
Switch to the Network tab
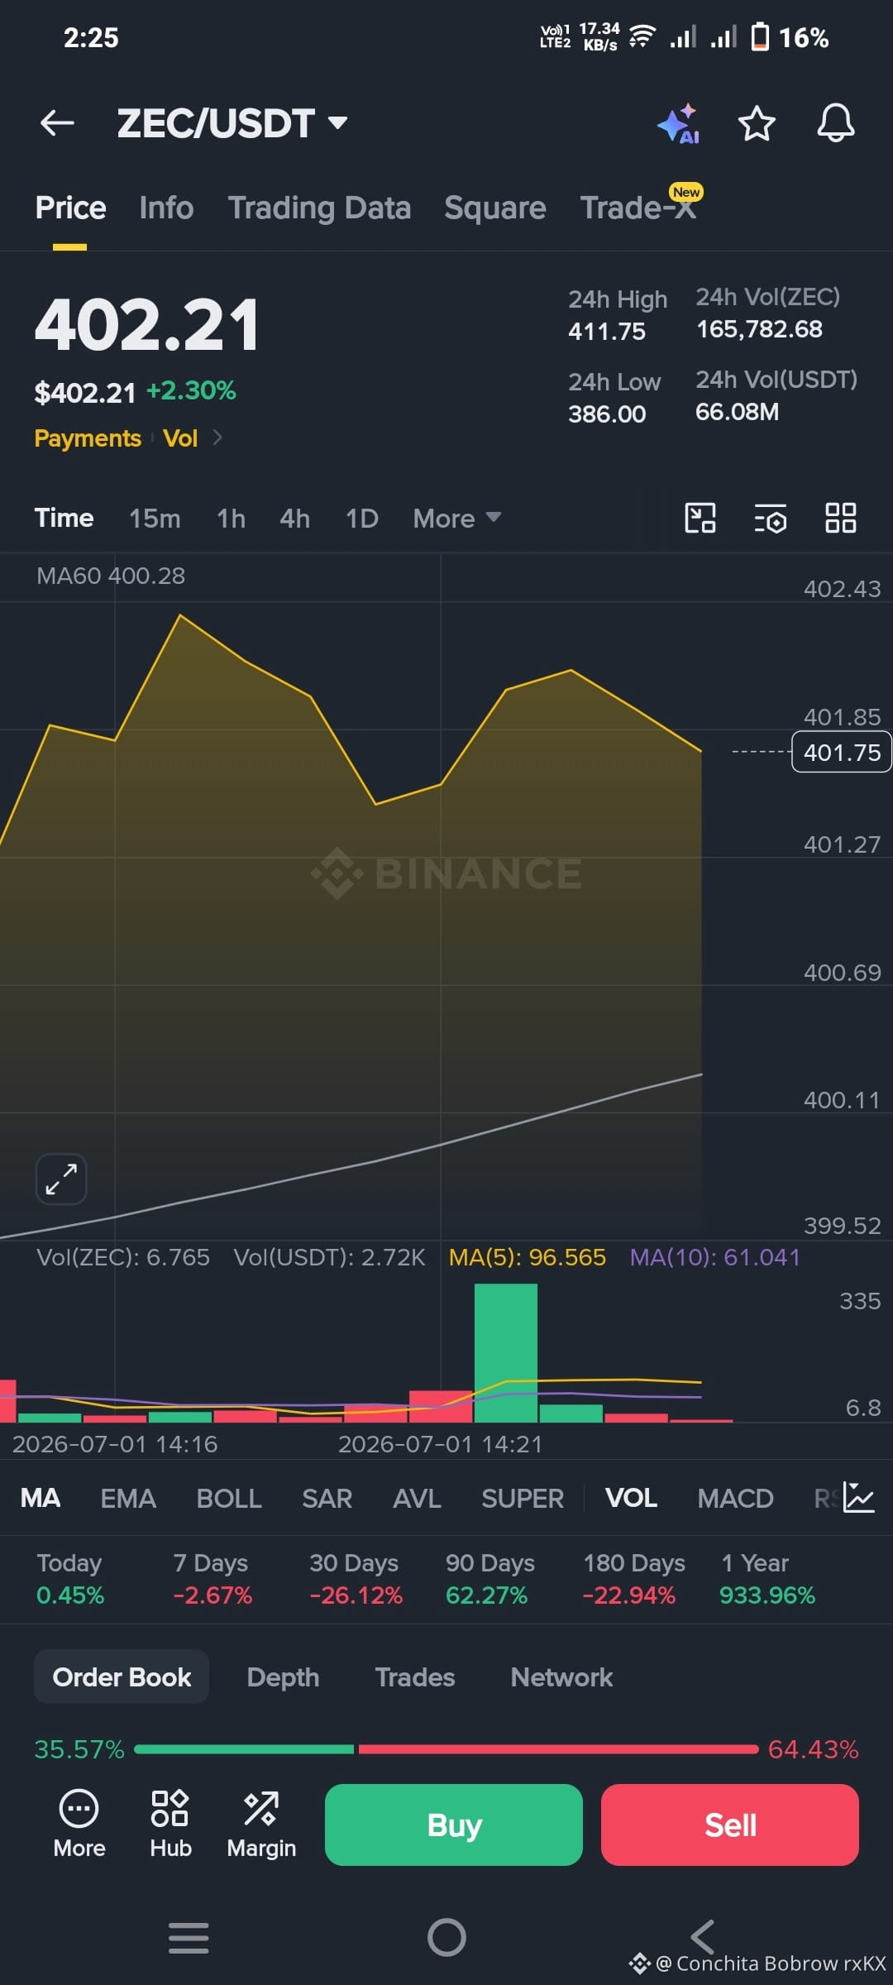click(561, 1676)
